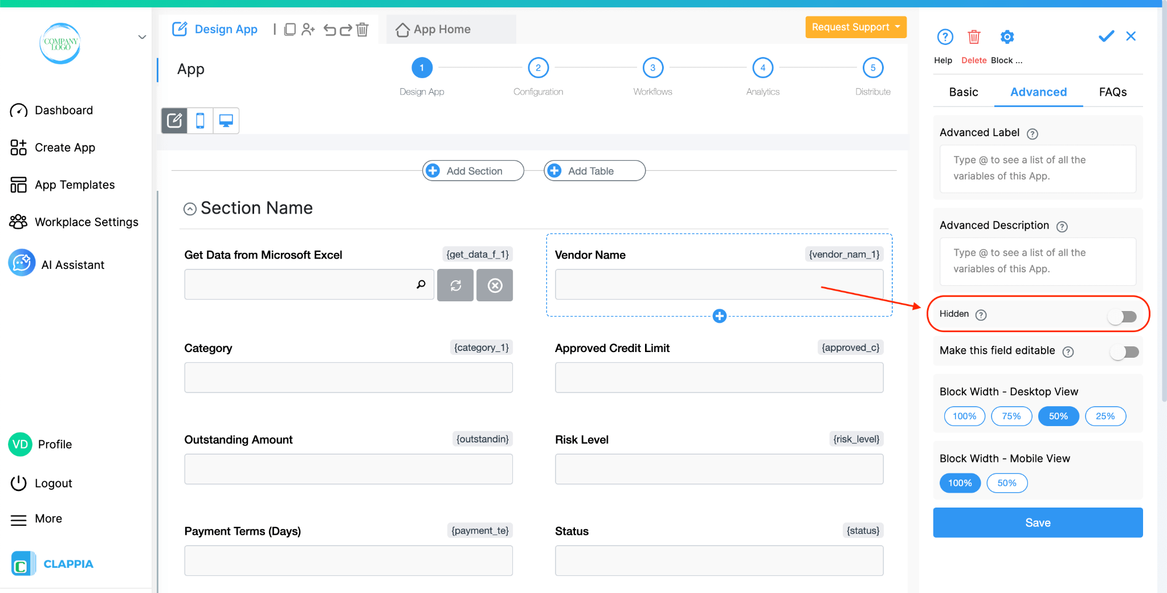Open Profile in sidebar
This screenshot has width=1167, height=593.
[x=40, y=444]
